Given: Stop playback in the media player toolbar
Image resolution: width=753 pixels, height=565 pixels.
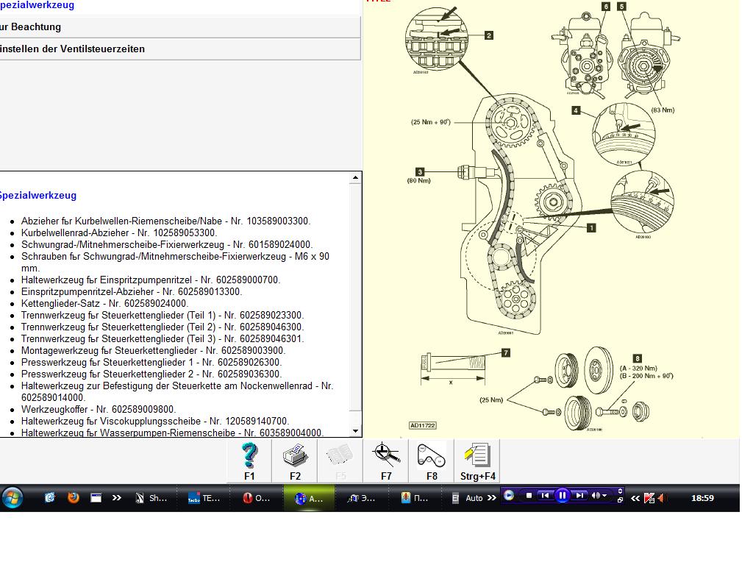Looking at the screenshot, I should [x=528, y=496].
